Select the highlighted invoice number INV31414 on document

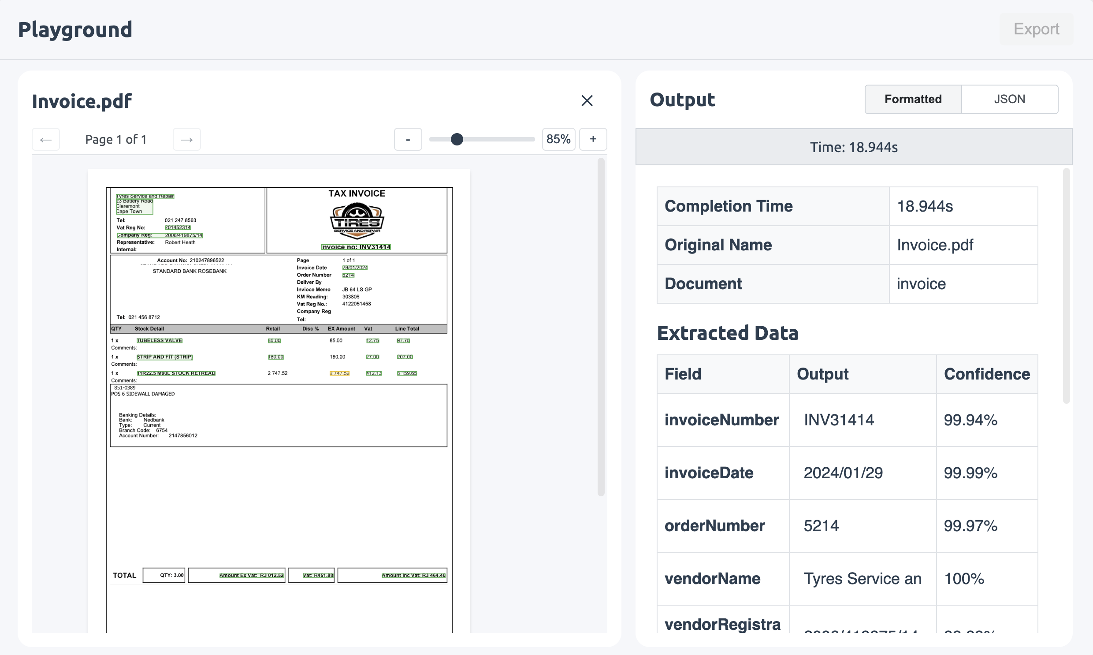tap(356, 247)
